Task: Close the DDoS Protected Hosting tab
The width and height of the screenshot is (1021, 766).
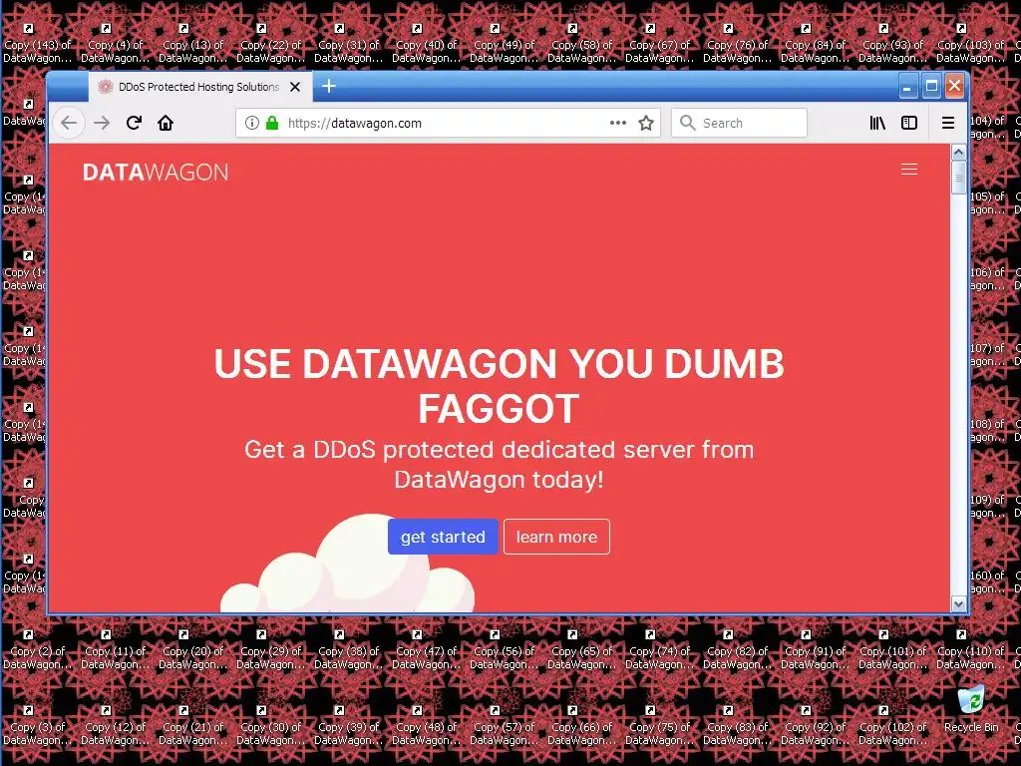Action: coord(295,87)
